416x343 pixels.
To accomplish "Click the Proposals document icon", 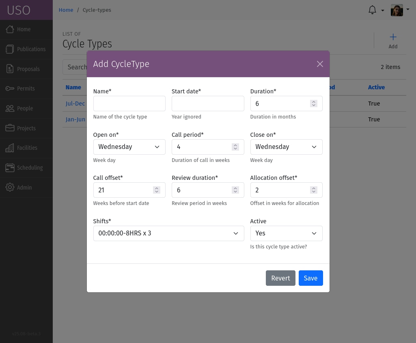I will click(10, 69).
